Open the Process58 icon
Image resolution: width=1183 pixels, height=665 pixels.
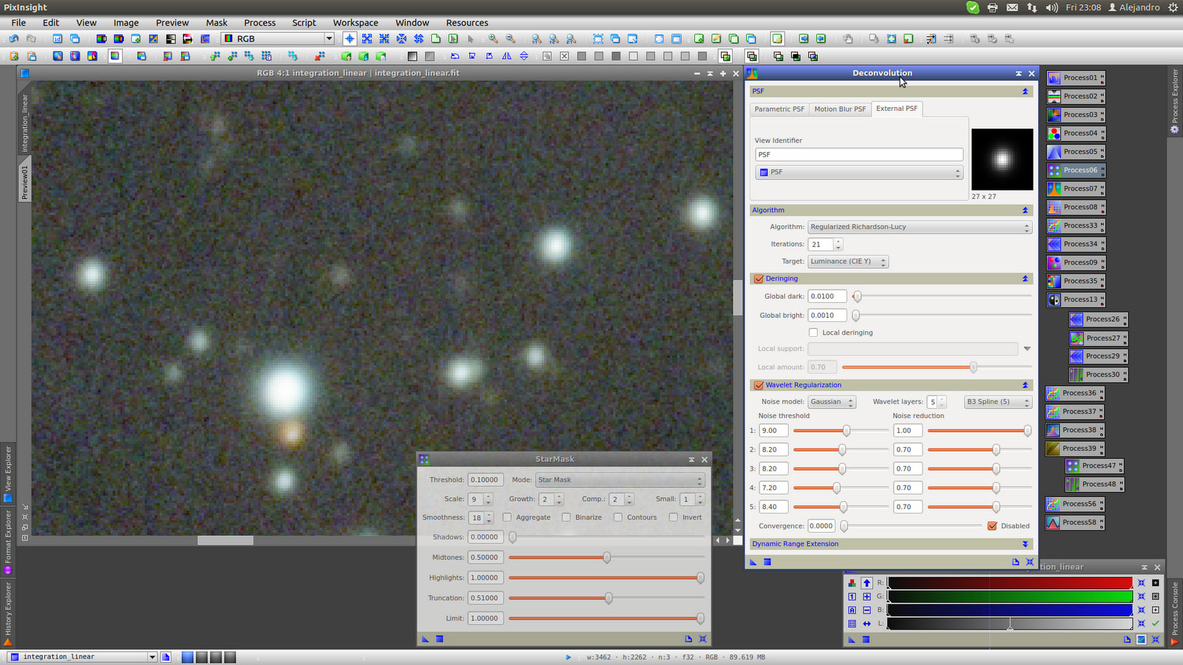(x=1074, y=522)
